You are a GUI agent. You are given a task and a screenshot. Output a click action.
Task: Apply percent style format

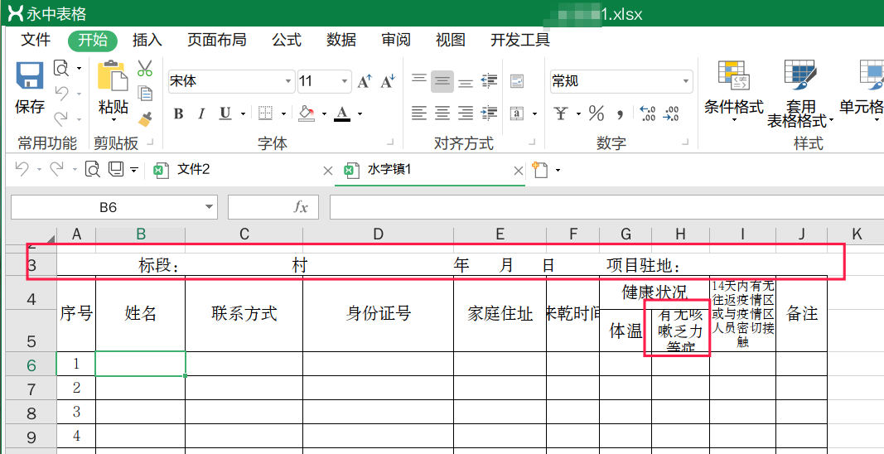(x=596, y=113)
